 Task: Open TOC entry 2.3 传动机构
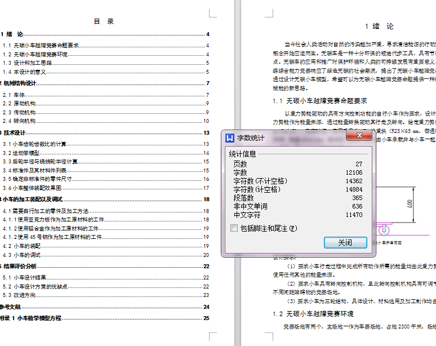click(x=106, y=112)
